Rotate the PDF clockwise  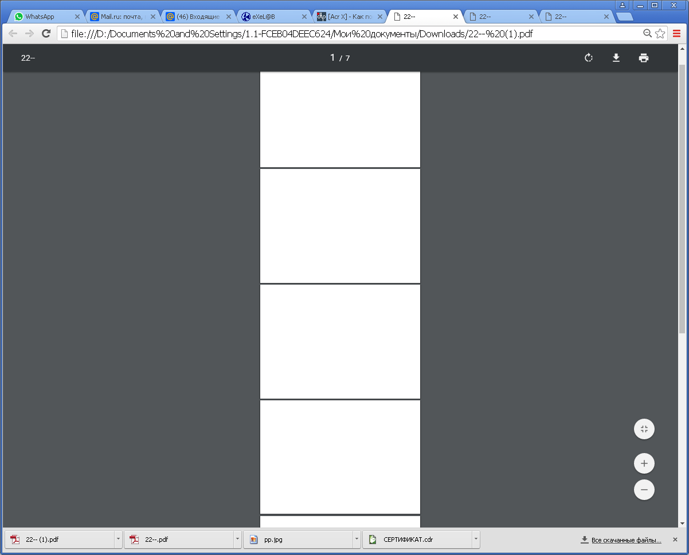pyautogui.click(x=589, y=58)
